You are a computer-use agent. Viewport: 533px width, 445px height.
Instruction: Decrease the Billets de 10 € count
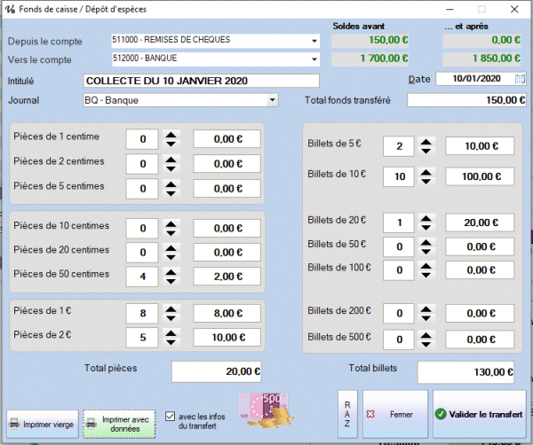(x=426, y=182)
